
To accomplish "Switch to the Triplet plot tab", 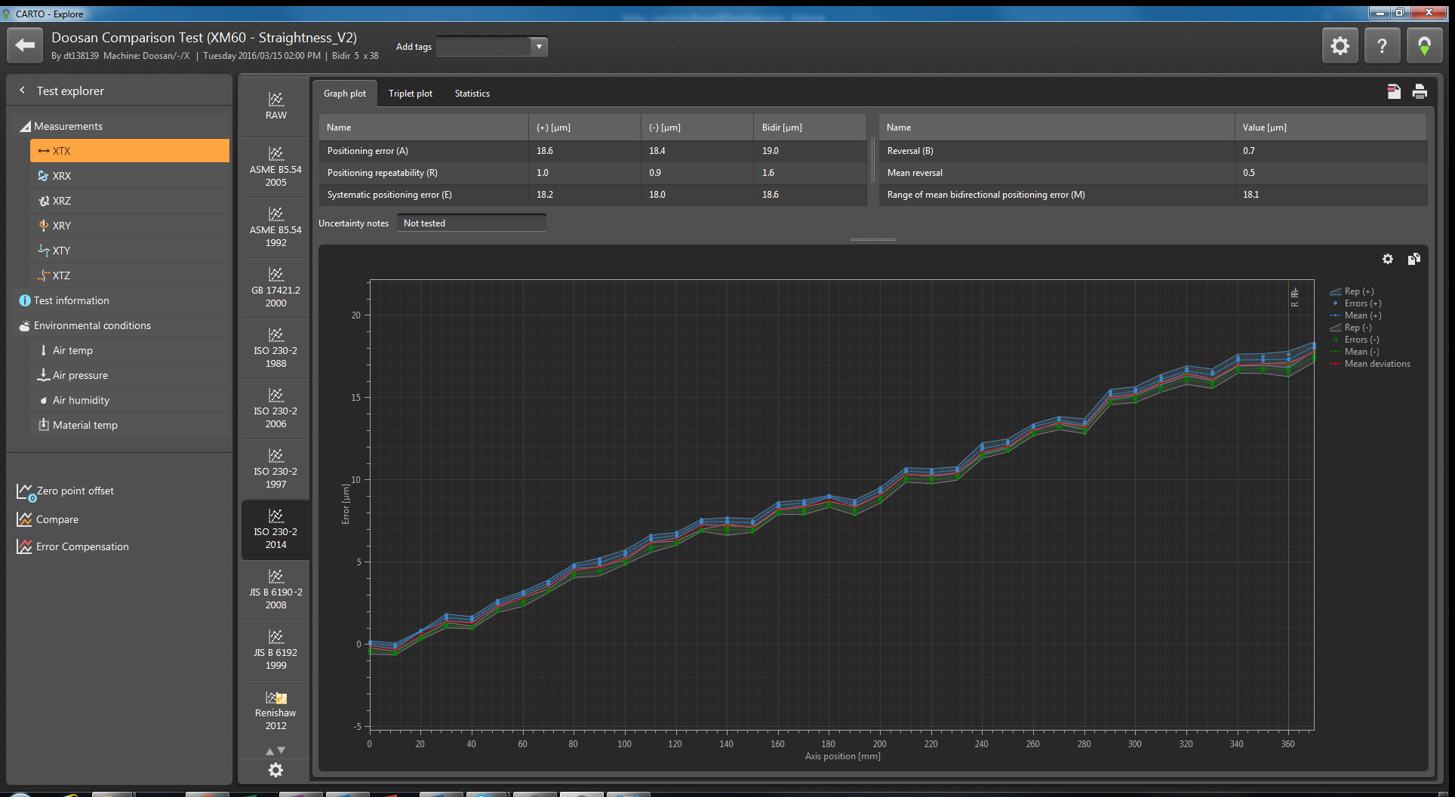I will coord(410,94).
